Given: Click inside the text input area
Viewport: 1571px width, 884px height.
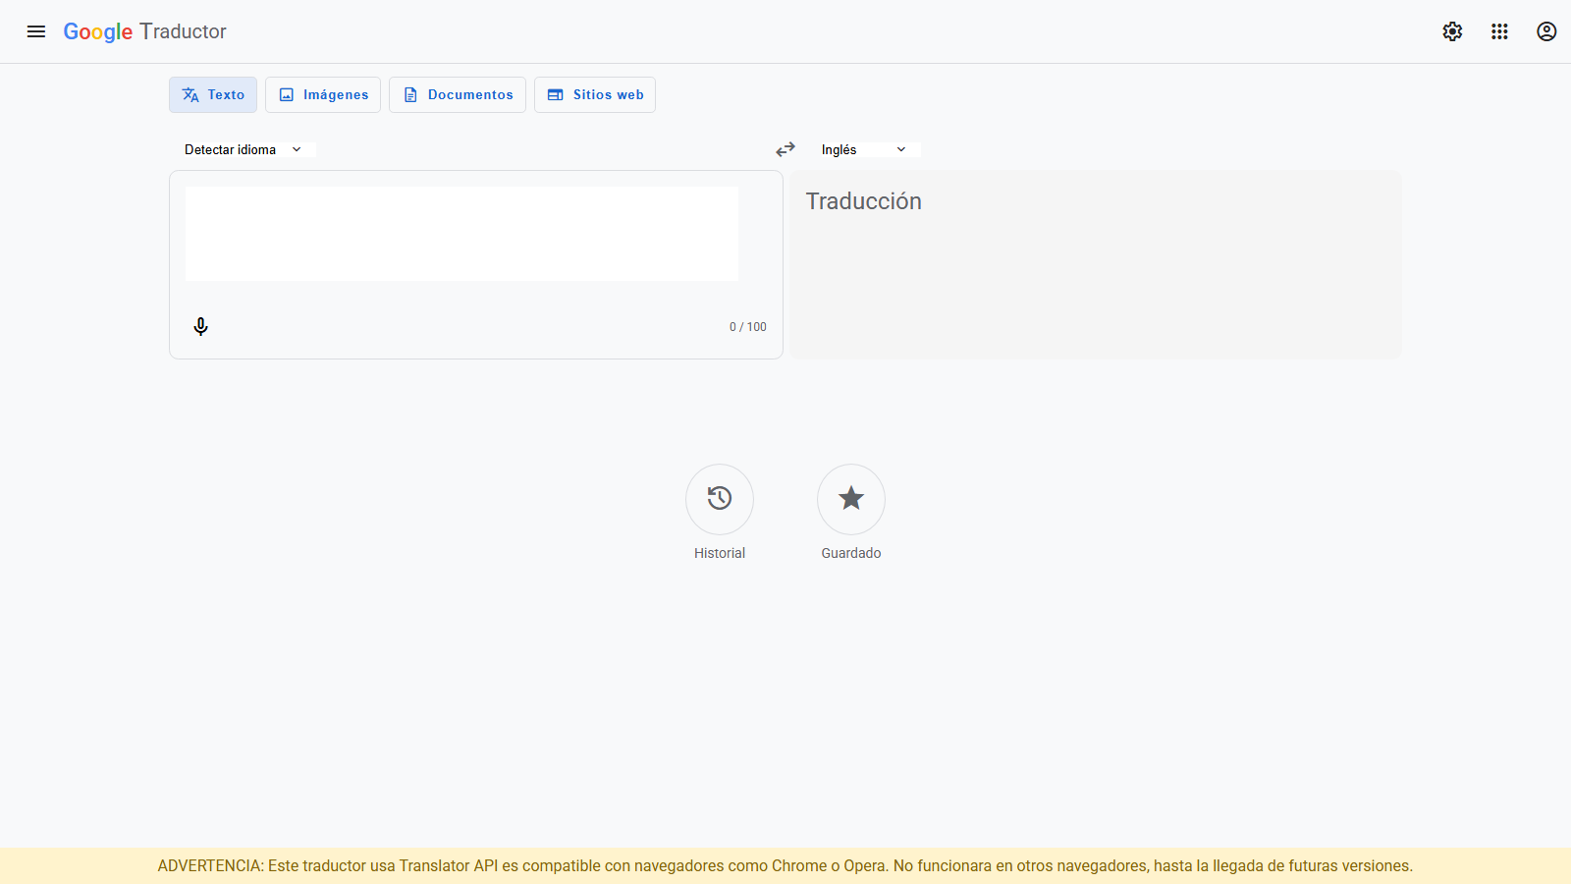Looking at the screenshot, I should pos(460,233).
